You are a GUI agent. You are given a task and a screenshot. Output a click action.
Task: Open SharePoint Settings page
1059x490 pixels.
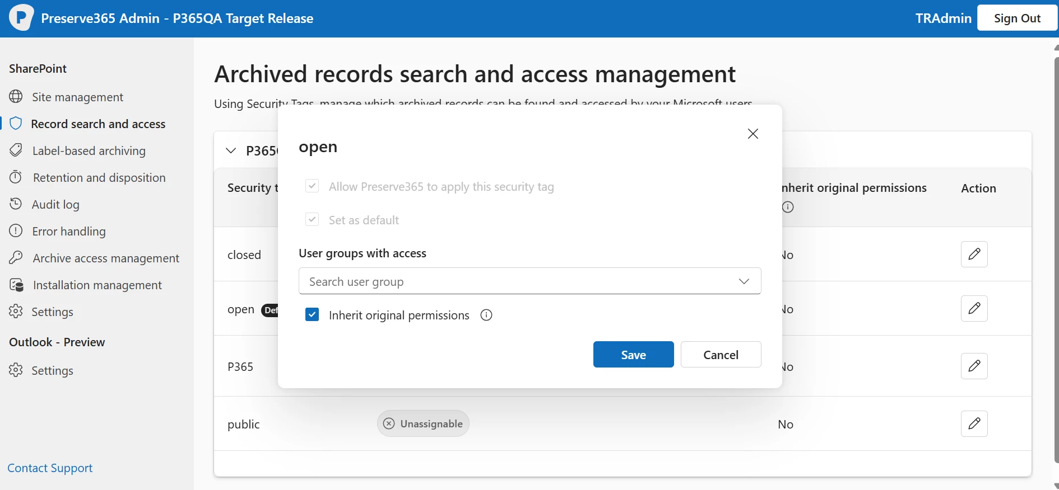pos(53,312)
